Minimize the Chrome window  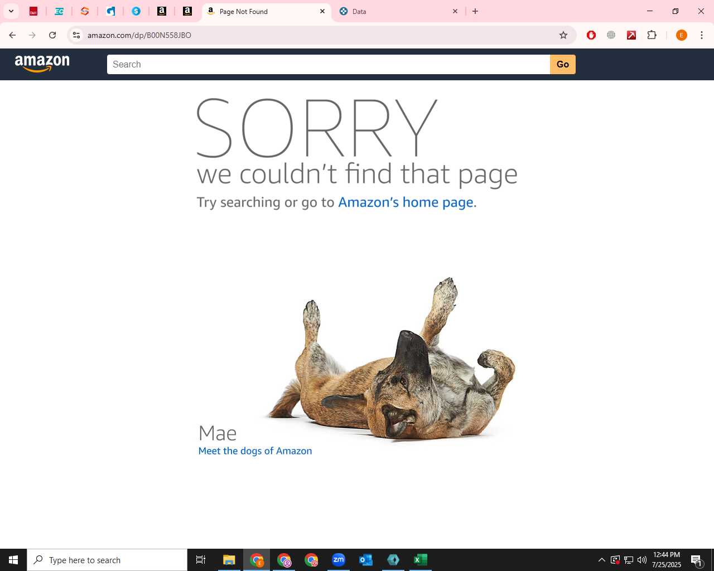pos(650,11)
